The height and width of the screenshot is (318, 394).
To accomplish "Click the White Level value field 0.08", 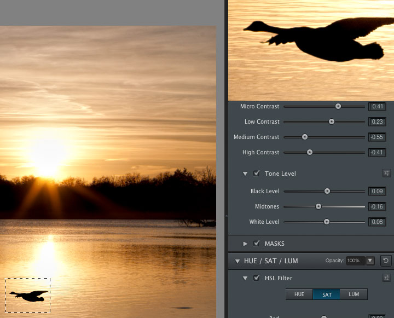I will pos(377,222).
